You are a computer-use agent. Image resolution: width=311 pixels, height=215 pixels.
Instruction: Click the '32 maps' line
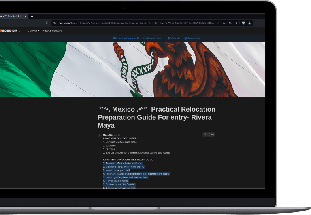pos(109,149)
